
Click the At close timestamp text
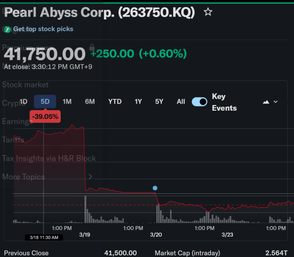tap(48, 67)
